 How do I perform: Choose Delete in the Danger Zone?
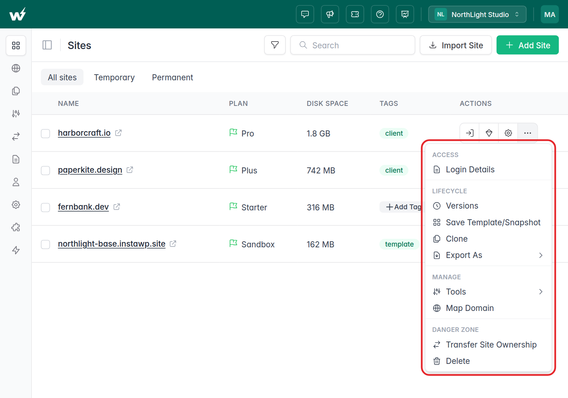pyautogui.click(x=488, y=361)
